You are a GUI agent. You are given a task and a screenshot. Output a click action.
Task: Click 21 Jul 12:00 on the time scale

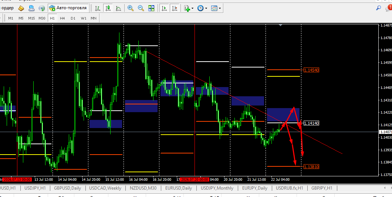click(257, 180)
